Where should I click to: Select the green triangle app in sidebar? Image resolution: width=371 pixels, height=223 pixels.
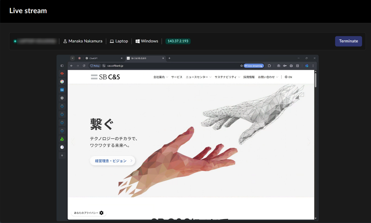tap(62, 139)
